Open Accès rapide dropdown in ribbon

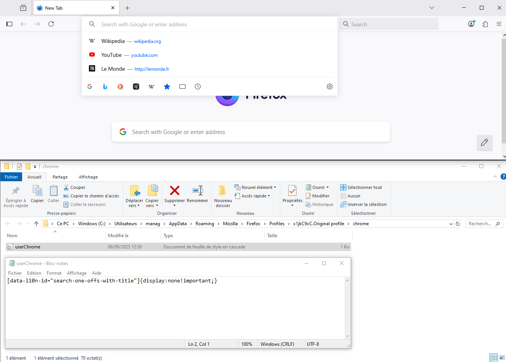[252, 196]
